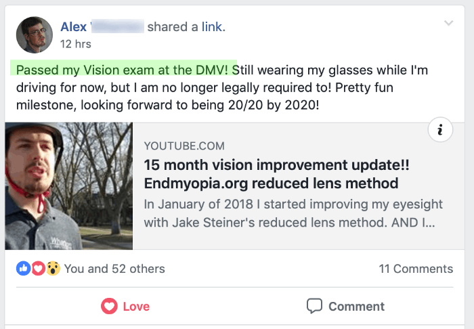474x329 pixels.
Task: Click the YOUTUBE.COM source label
Action: (184, 146)
